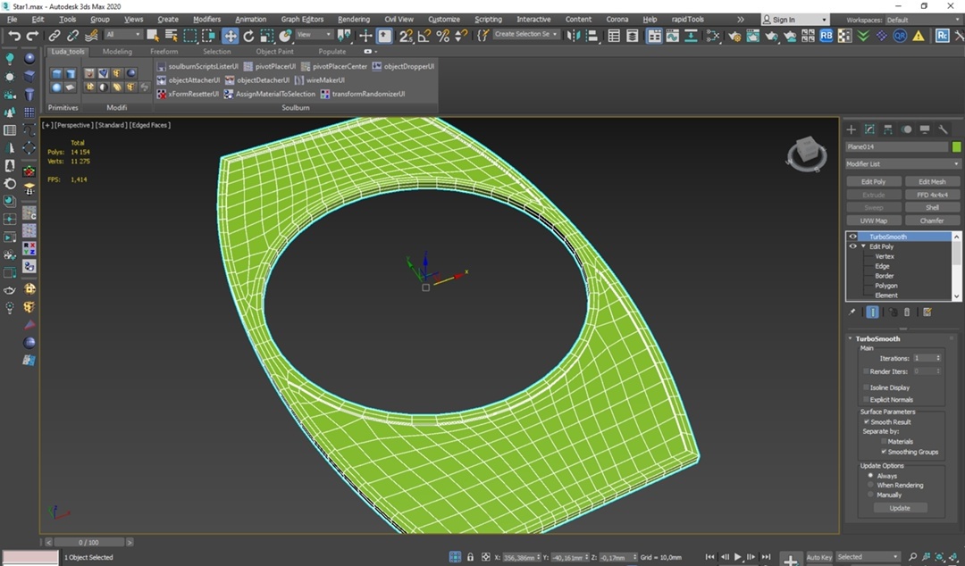Launch xFormResetterUI Soulburn script

[188, 94]
